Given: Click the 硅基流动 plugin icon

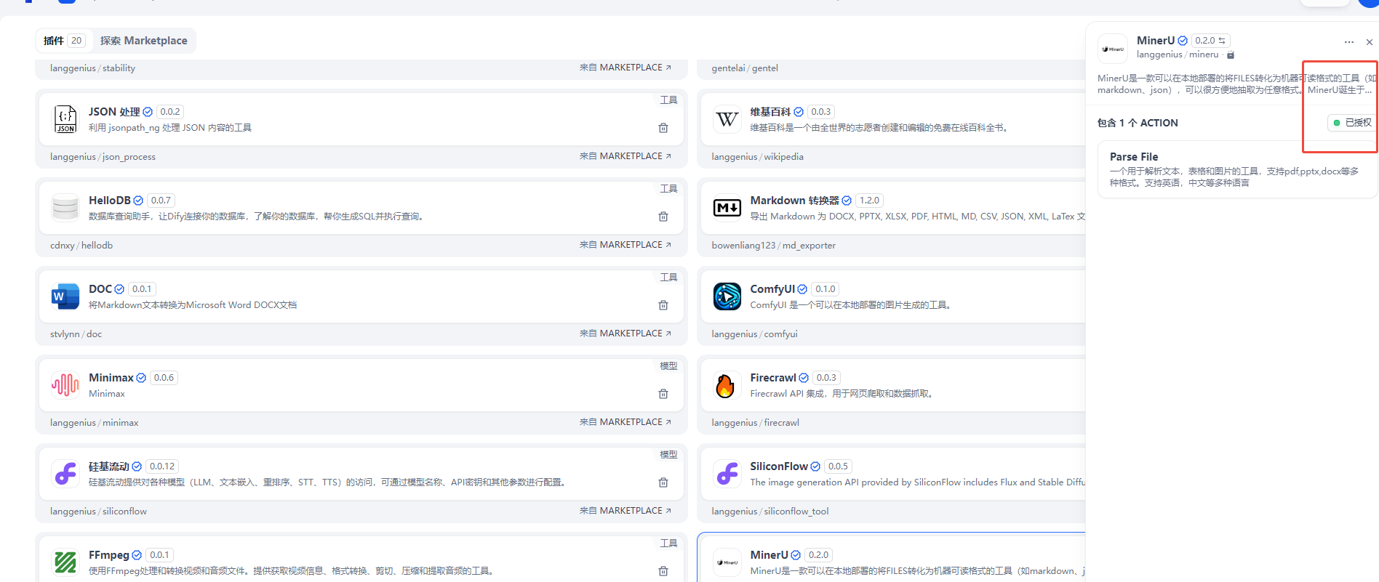Looking at the screenshot, I should coord(65,474).
